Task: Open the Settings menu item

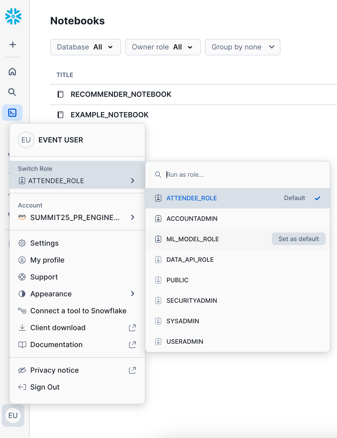Action: pyautogui.click(x=77, y=243)
